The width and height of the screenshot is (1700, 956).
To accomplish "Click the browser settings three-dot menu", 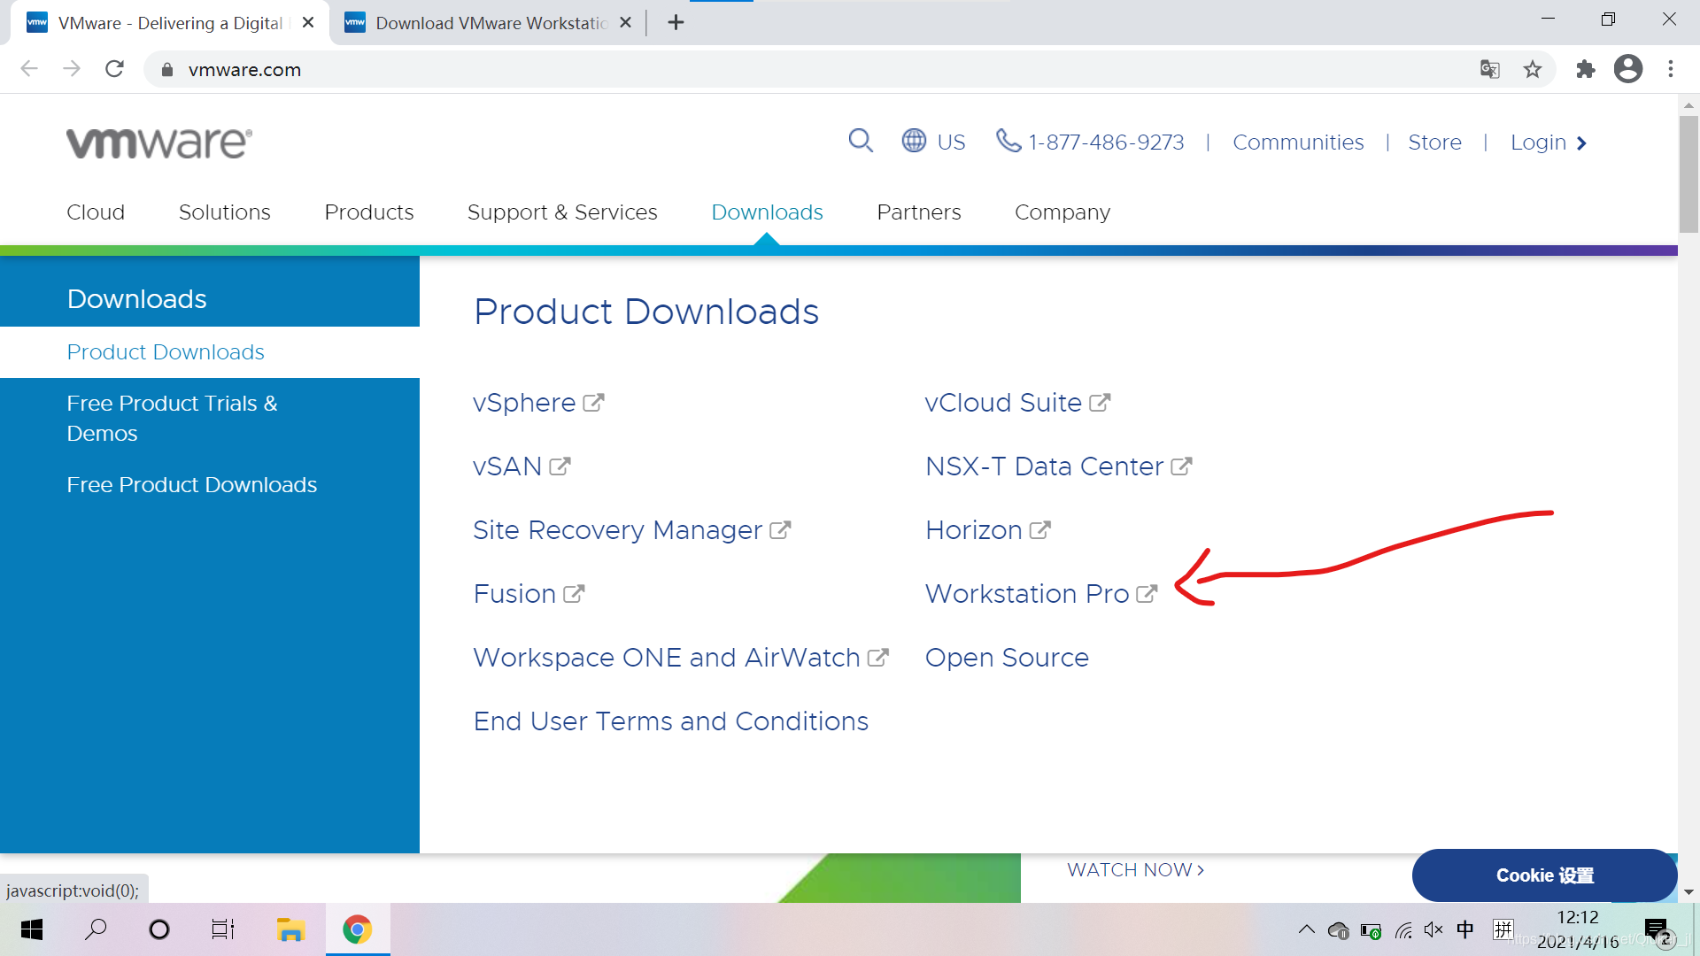I will (1672, 69).
